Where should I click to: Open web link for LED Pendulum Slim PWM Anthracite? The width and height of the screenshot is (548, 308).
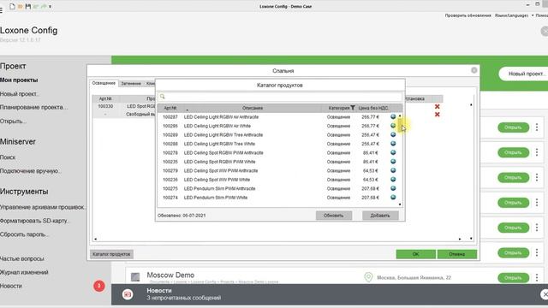393,188
